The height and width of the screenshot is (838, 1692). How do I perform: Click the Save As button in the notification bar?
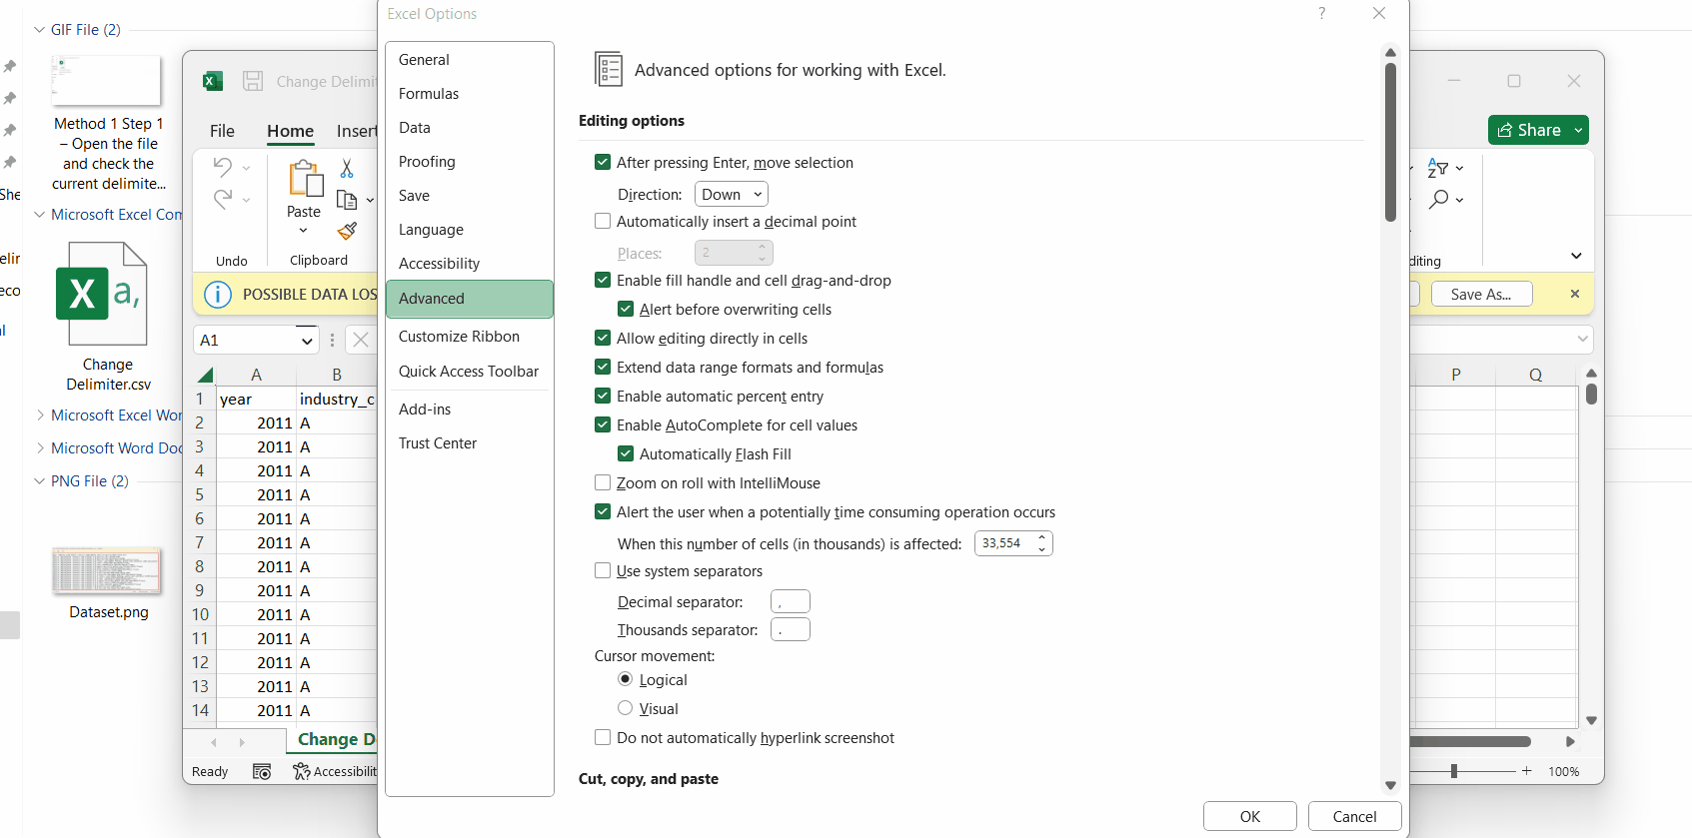[1481, 294]
